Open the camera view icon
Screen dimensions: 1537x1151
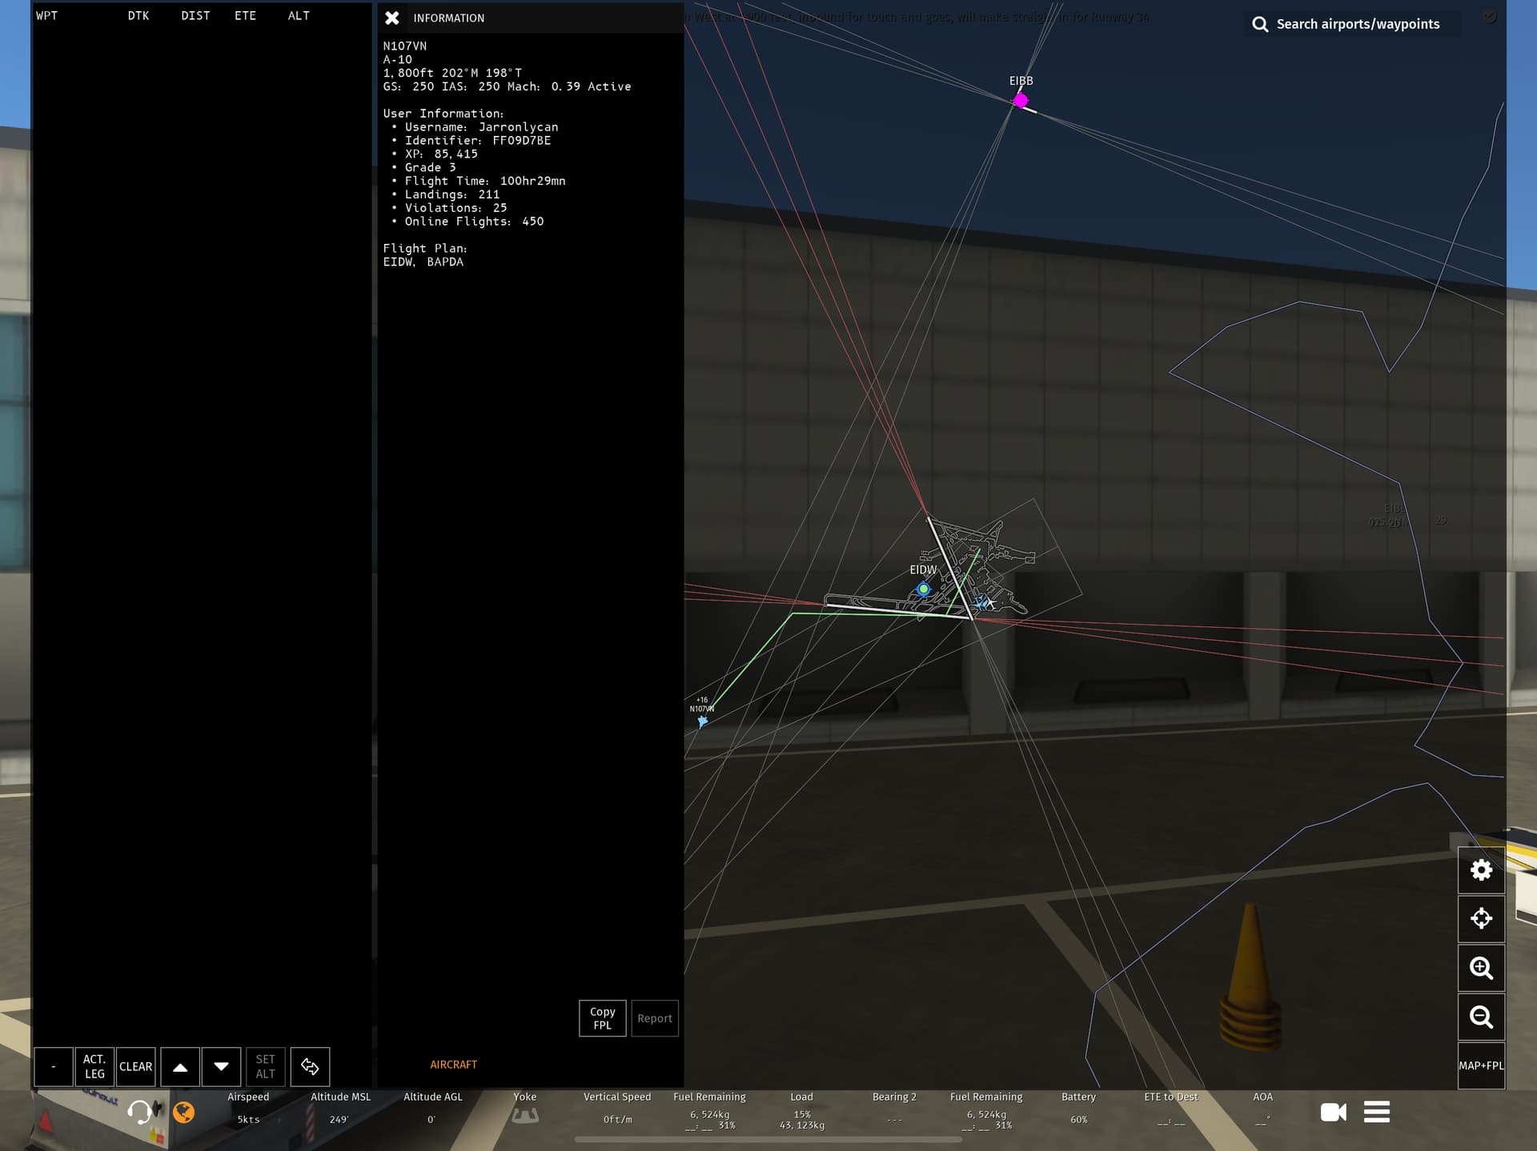click(1333, 1112)
